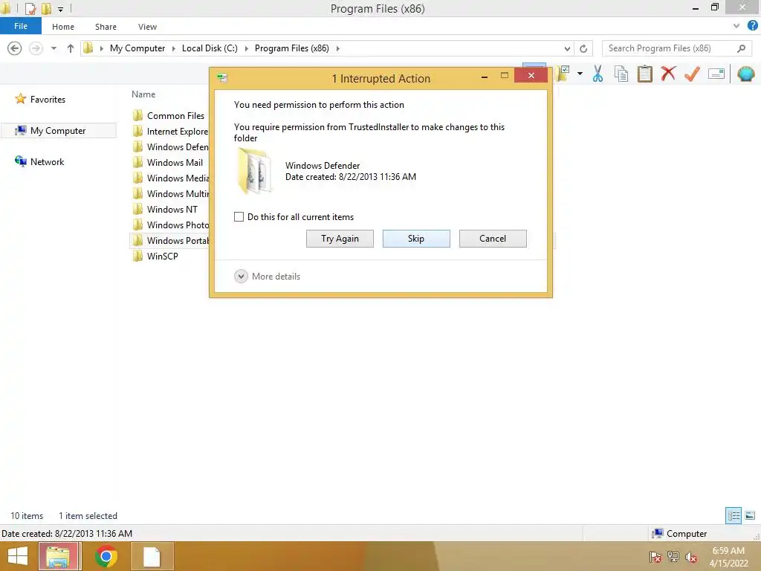This screenshot has width=761, height=571.
Task: Click the search magnifier icon
Action: (x=741, y=48)
